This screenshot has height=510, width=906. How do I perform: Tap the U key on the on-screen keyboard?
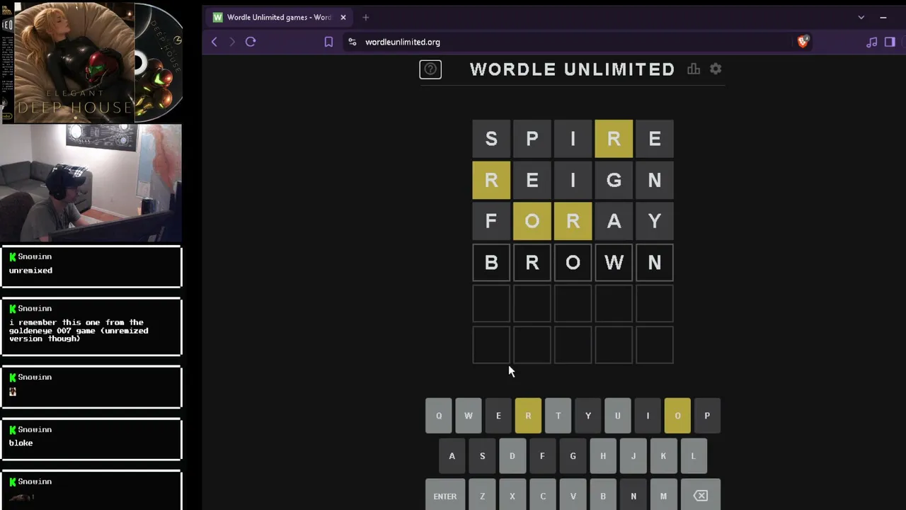(x=618, y=416)
